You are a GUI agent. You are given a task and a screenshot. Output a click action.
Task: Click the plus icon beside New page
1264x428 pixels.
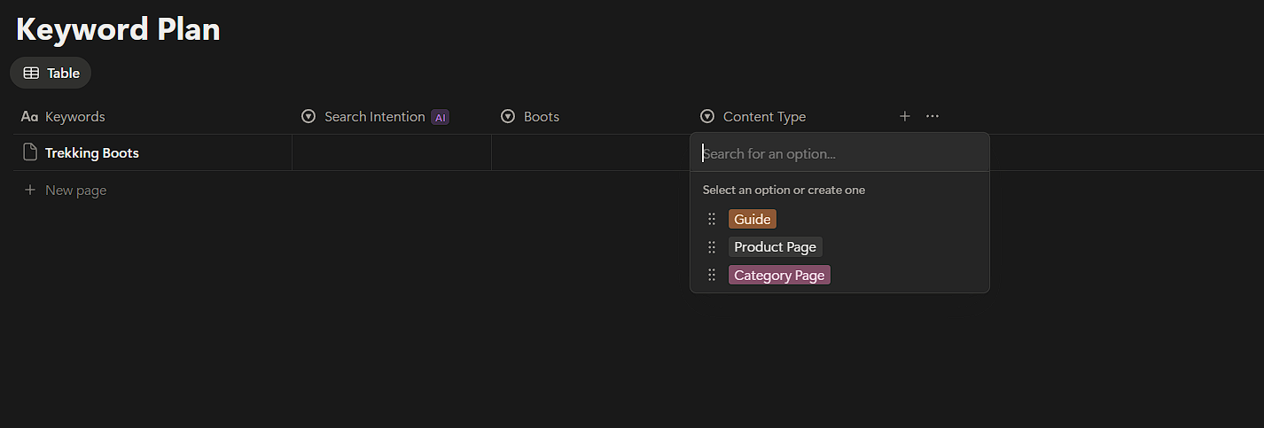pos(30,190)
